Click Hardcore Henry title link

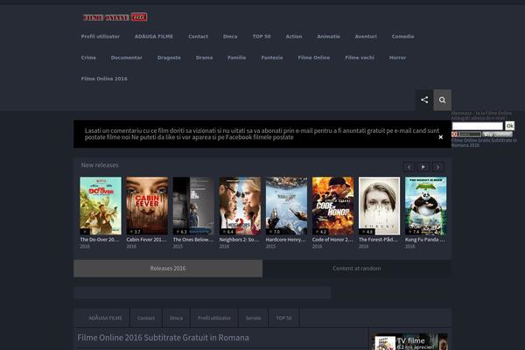(285, 240)
